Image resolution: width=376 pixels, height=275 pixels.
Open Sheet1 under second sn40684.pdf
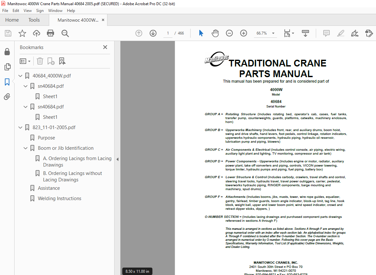click(50, 117)
